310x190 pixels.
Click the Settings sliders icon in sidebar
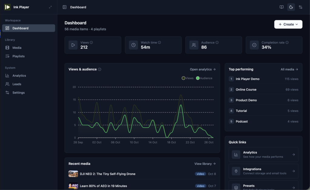[7, 93]
